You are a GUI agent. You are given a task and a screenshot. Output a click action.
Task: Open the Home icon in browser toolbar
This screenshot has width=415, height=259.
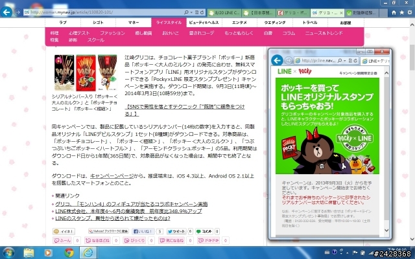click(x=394, y=12)
